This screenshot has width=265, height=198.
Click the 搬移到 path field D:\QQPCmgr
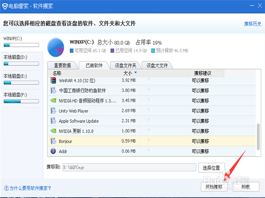[x=129, y=167]
